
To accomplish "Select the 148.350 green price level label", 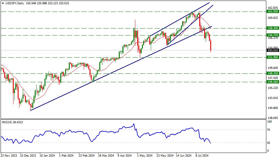I will (x=273, y=73).
